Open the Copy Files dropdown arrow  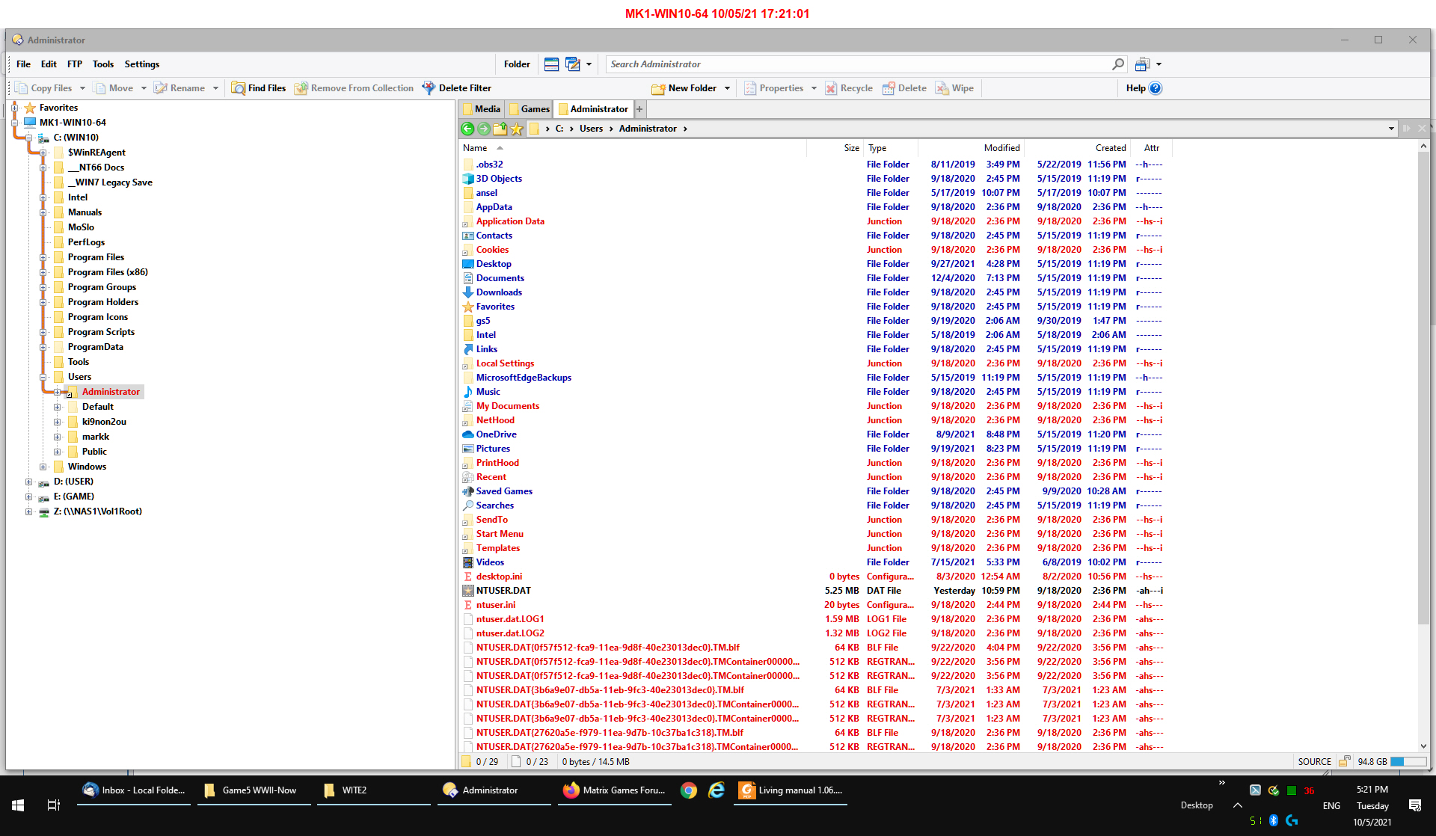click(x=82, y=88)
